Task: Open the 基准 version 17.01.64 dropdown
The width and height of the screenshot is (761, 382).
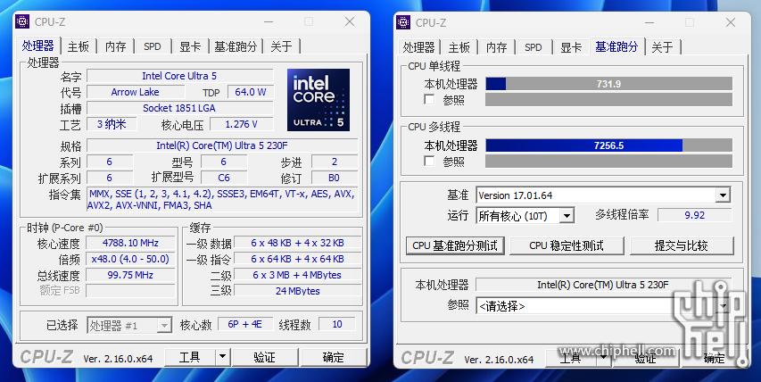Action: click(722, 195)
